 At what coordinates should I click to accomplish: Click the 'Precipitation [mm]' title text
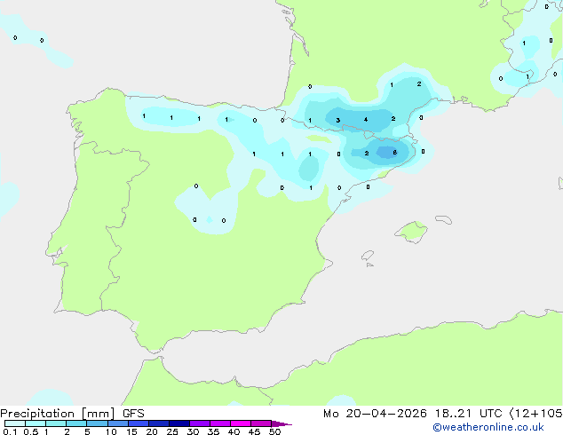point(58,414)
